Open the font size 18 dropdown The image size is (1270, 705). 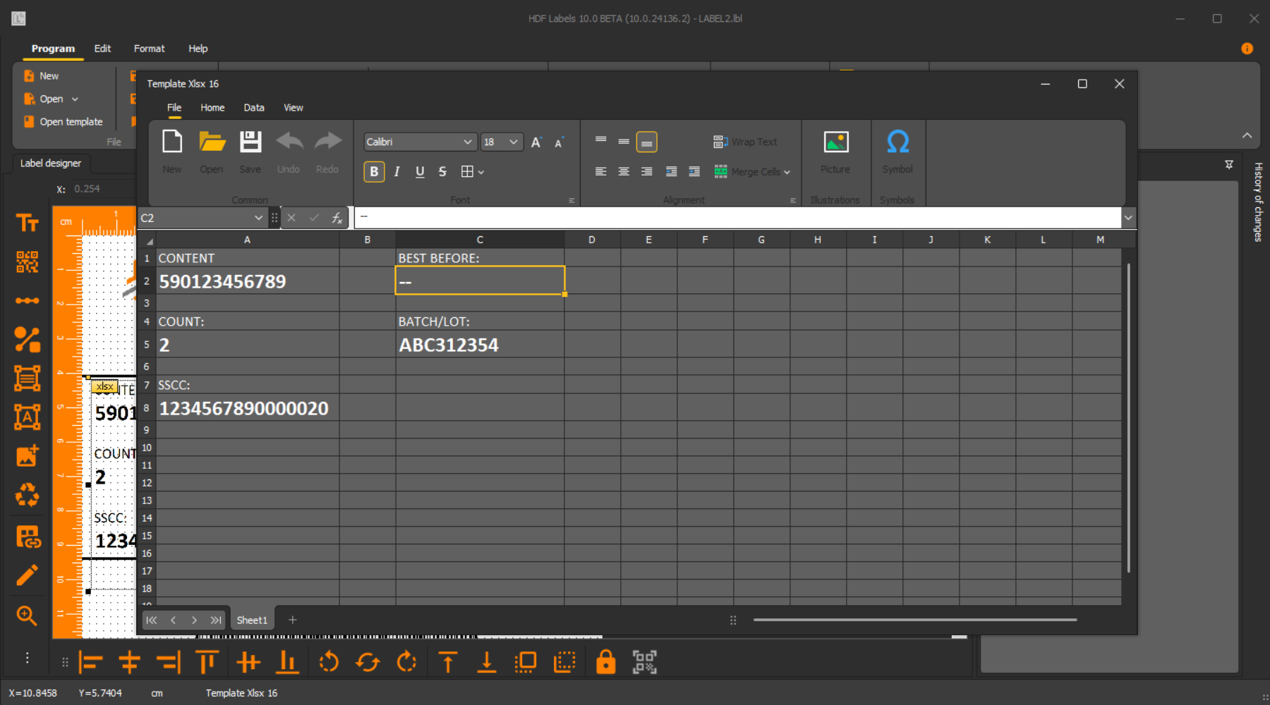click(513, 142)
